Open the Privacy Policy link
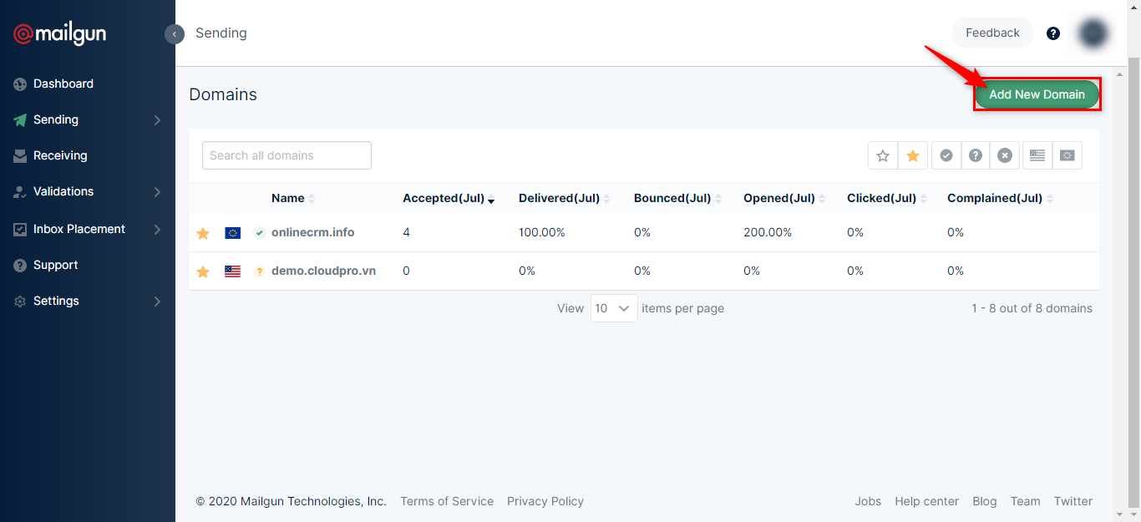The height and width of the screenshot is (522, 1141). pos(545,501)
